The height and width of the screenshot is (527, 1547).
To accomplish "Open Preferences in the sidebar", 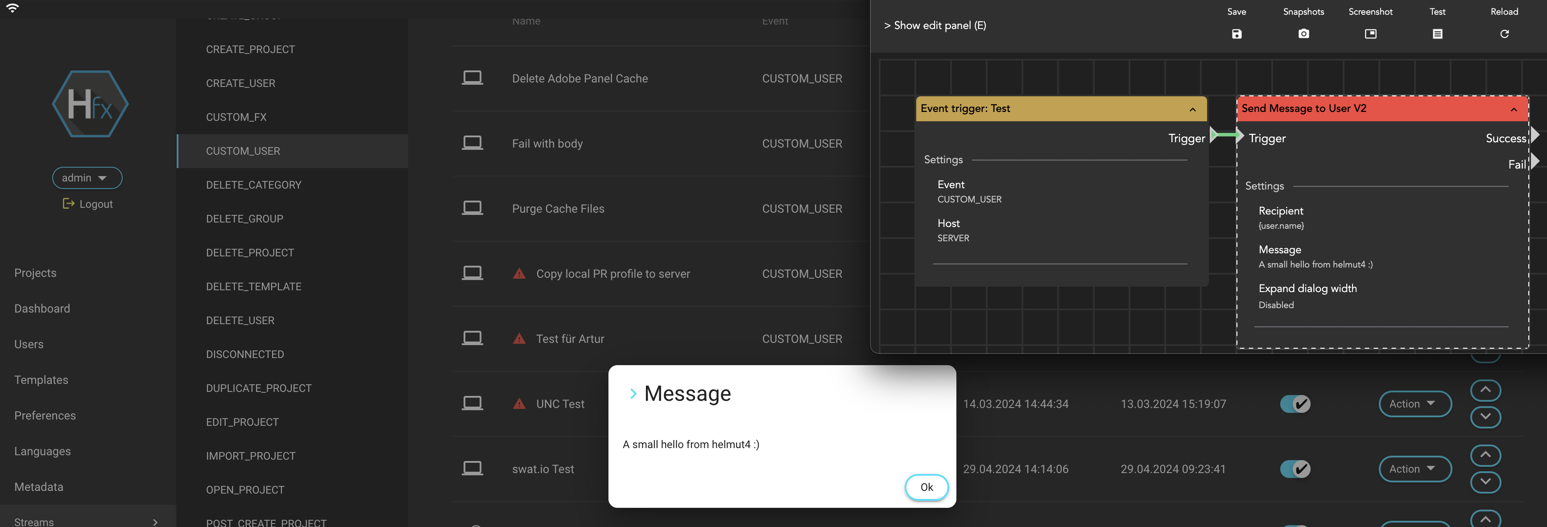I will [45, 416].
